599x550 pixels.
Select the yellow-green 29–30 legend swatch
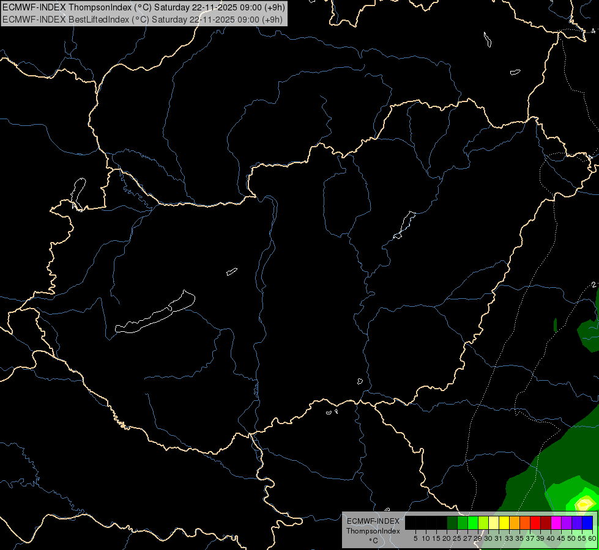click(483, 522)
